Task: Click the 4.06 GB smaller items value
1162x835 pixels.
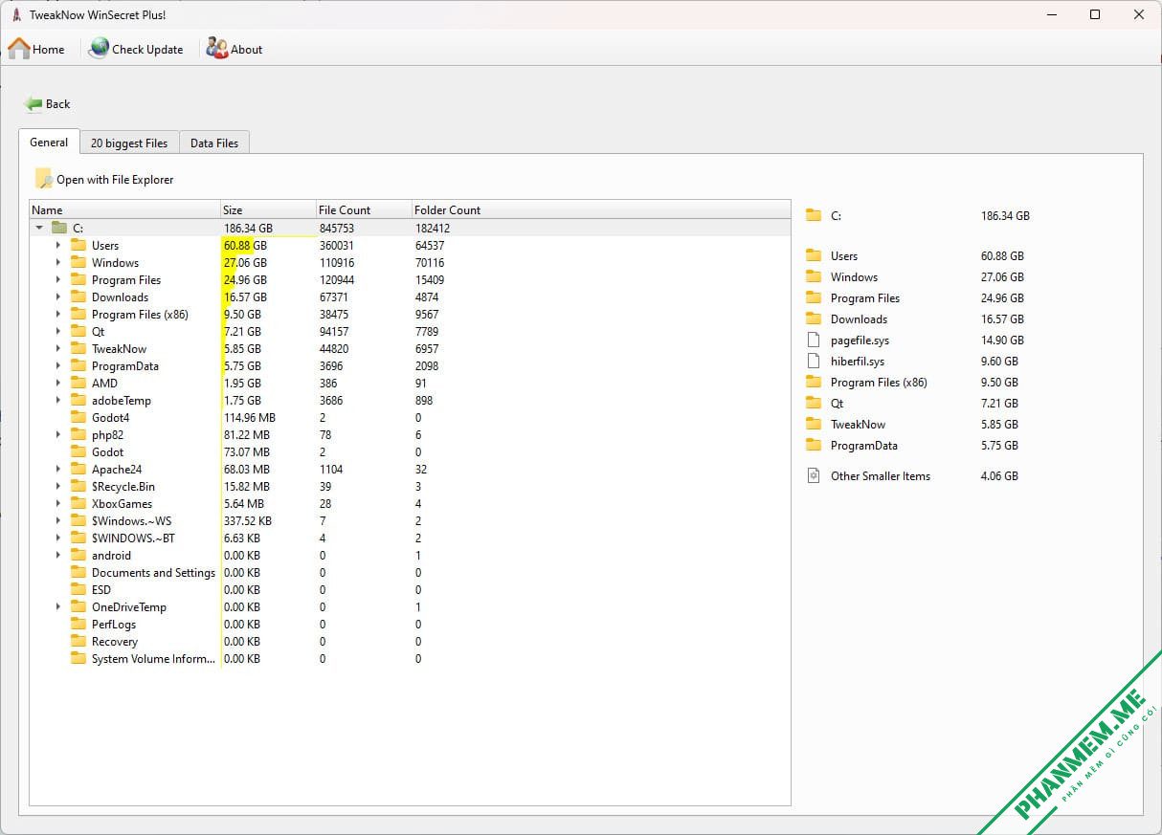Action: [999, 476]
